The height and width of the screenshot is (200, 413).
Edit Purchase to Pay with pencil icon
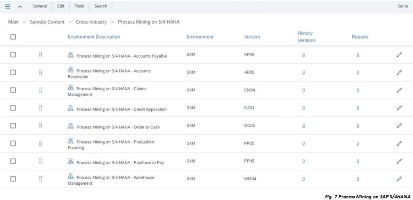[399, 161]
